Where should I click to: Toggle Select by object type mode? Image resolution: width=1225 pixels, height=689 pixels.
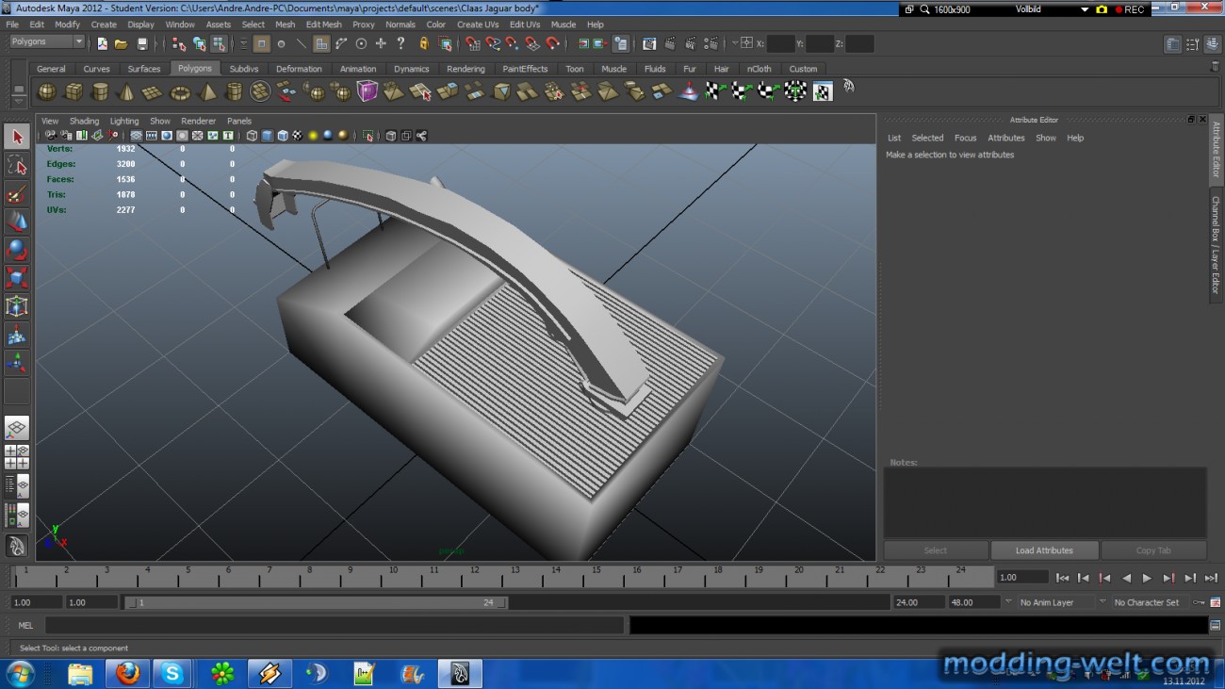tap(200, 43)
